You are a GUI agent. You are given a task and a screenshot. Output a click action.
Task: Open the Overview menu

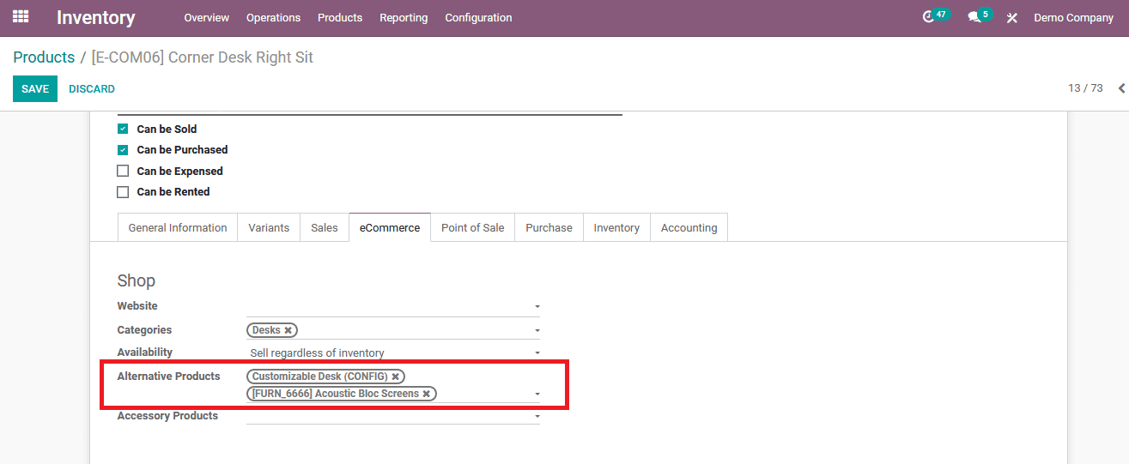coord(206,17)
